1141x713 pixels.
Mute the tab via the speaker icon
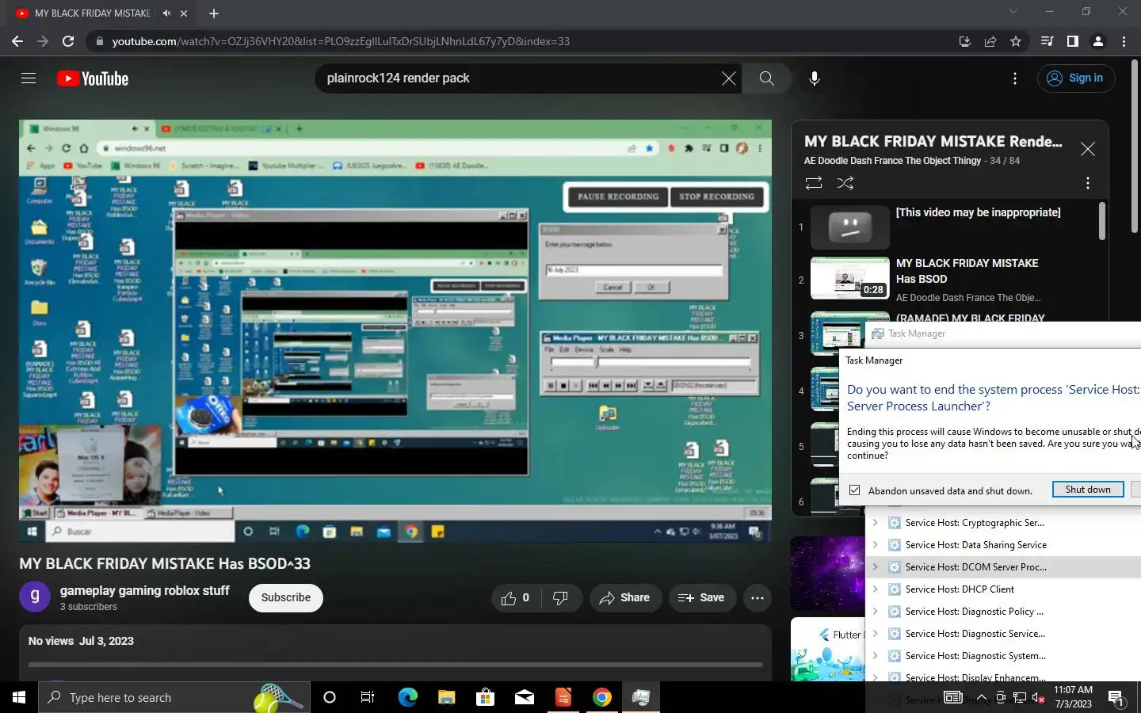coord(166,13)
